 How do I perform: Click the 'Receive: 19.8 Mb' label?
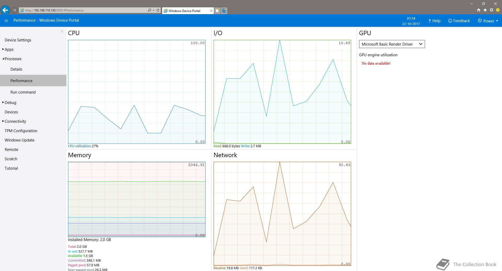pyautogui.click(x=226, y=268)
